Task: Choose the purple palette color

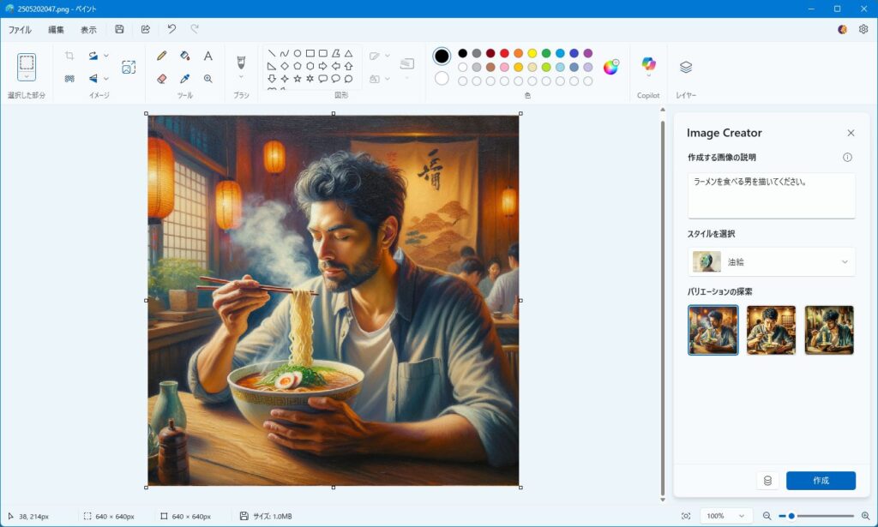Action: pyautogui.click(x=588, y=53)
